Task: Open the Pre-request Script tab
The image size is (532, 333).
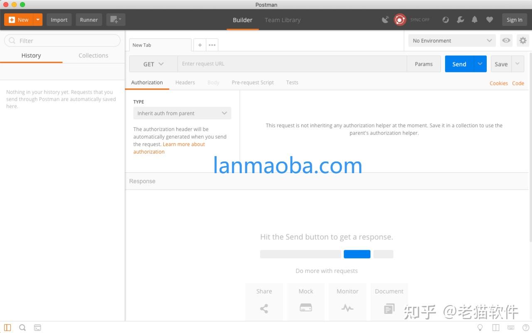Action: click(x=252, y=82)
